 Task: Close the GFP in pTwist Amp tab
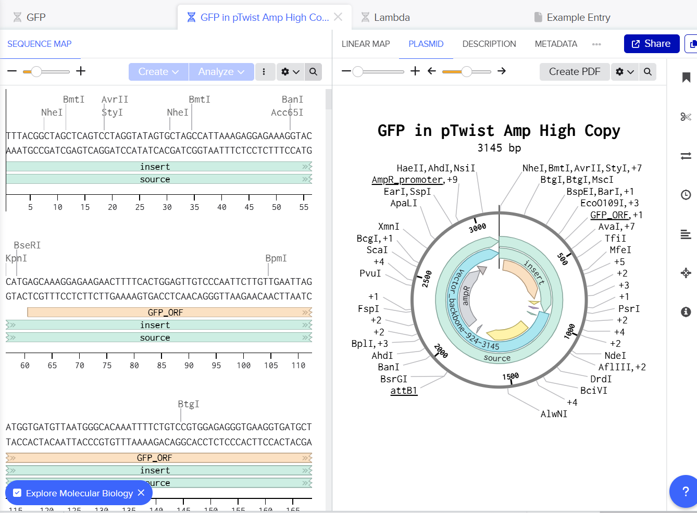click(338, 17)
